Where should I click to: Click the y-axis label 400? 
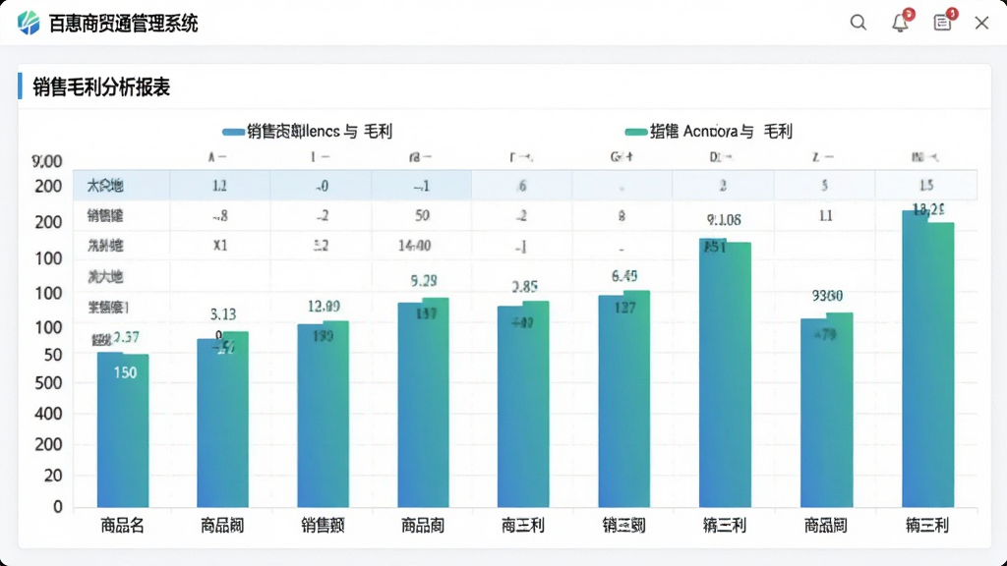(48, 414)
